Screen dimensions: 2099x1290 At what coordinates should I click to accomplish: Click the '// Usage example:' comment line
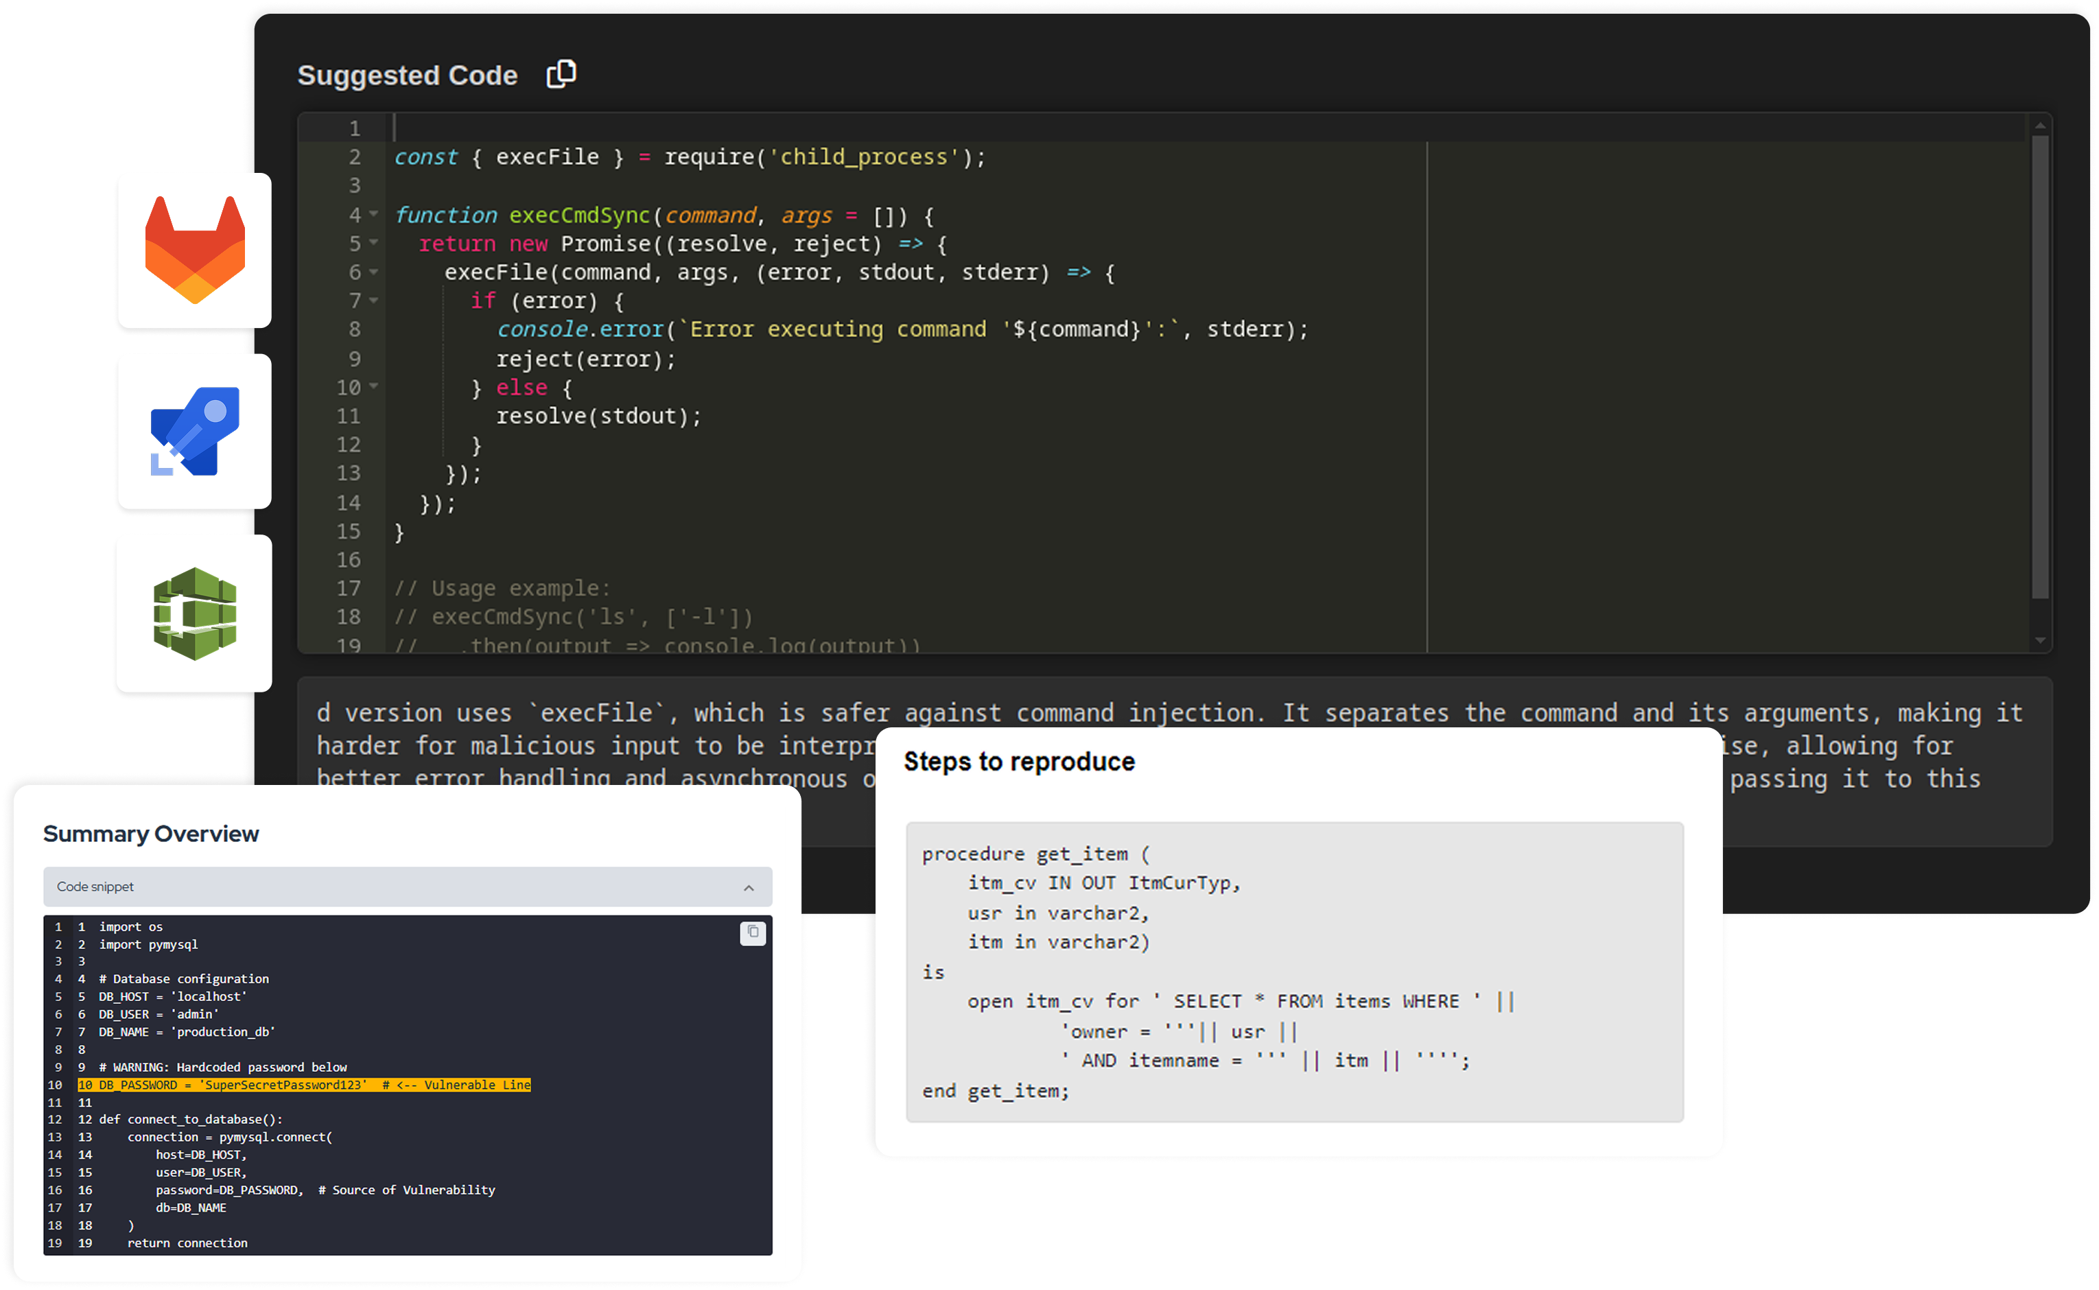502,589
